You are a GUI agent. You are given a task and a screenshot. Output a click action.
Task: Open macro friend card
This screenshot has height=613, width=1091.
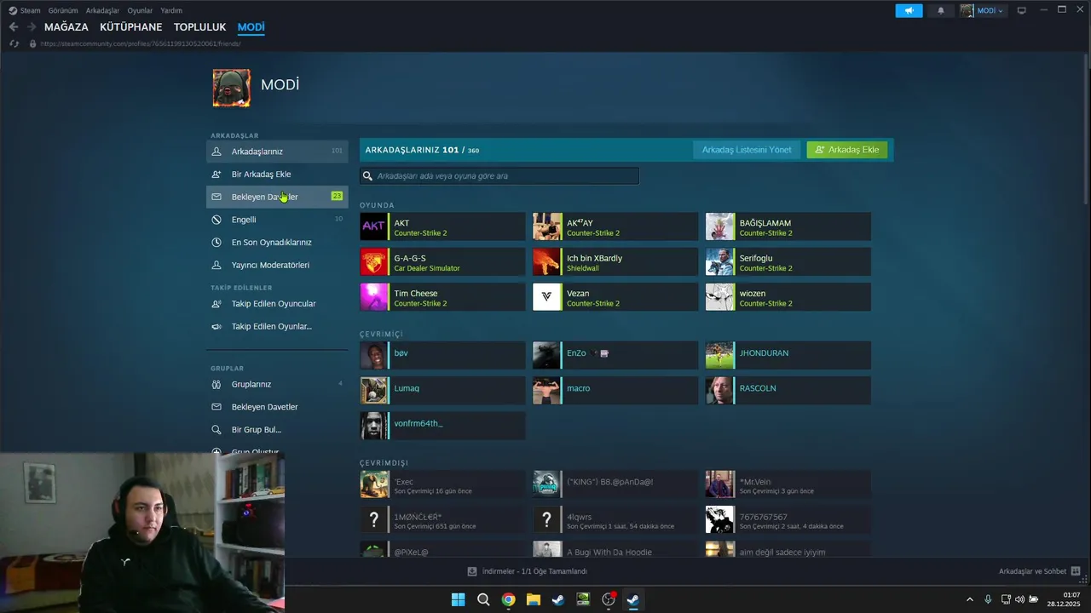point(615,391)
